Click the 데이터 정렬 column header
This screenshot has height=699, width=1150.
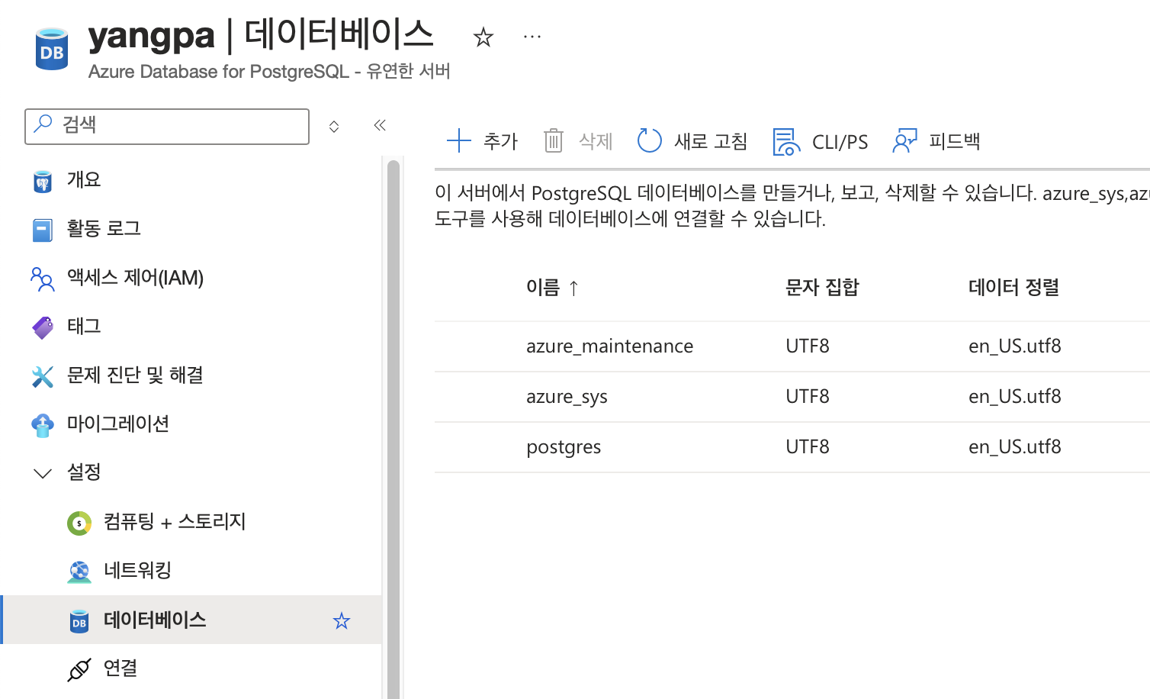tap(1013, 288)
